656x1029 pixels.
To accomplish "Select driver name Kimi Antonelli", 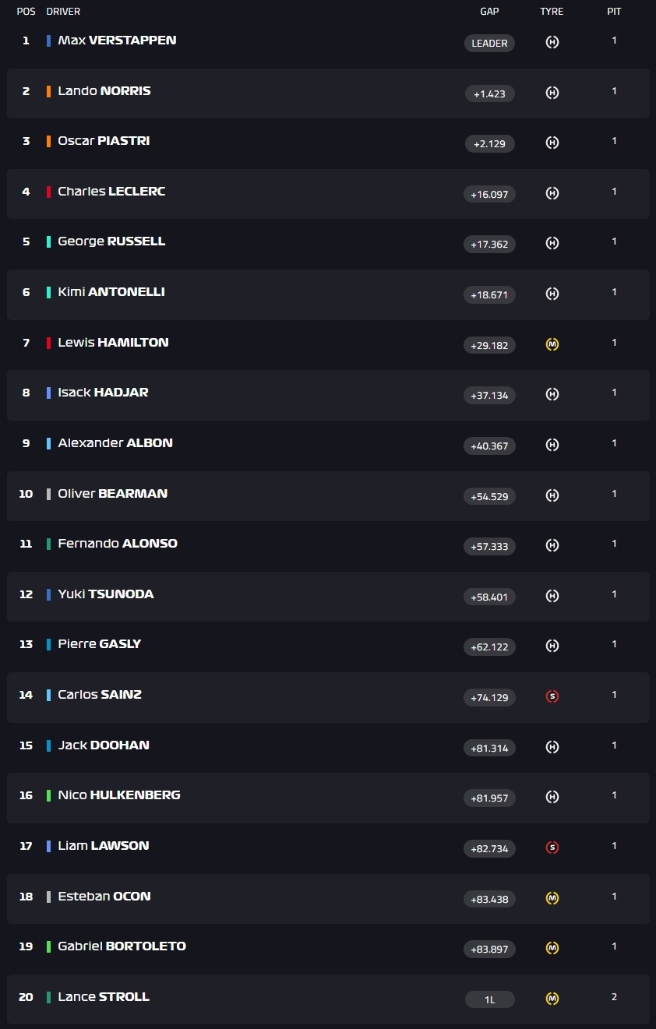I will point(111,292).
